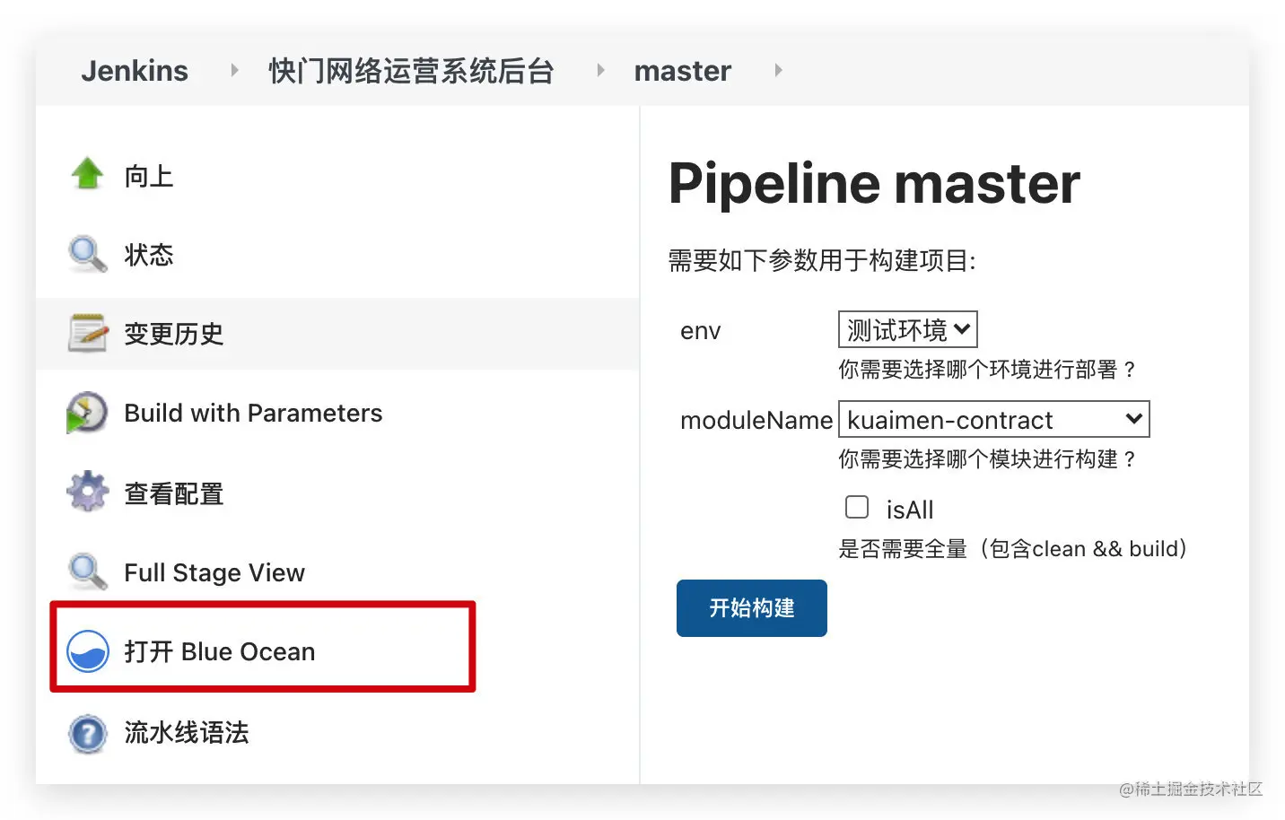Enable the isAll checkbox

(857, 507)
